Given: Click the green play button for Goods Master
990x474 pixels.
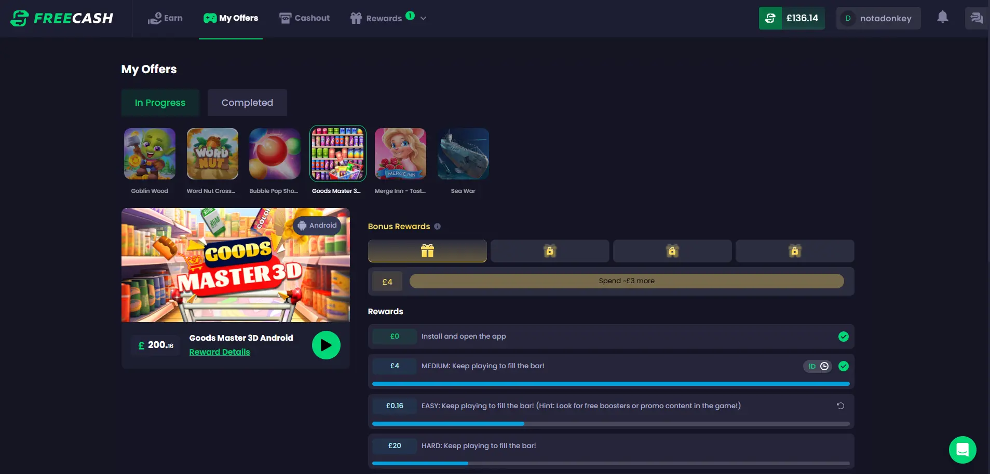Looking at the screenshot, I should [326, 345].
